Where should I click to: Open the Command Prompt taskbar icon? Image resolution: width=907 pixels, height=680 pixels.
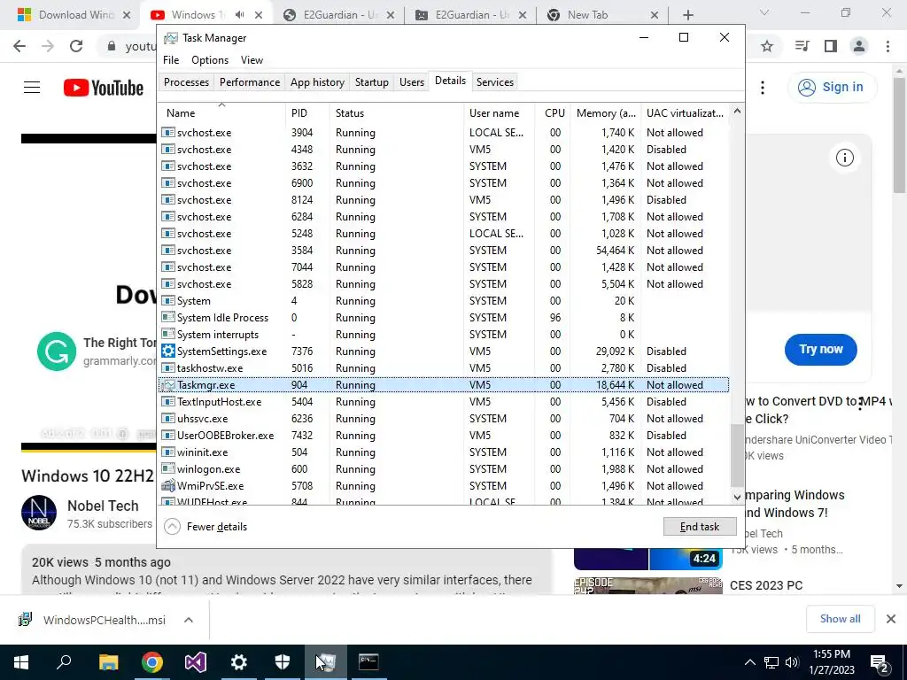(368, 662)
